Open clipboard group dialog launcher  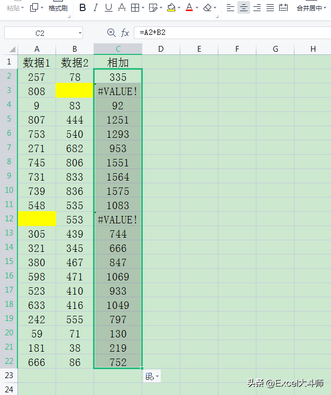69,17
